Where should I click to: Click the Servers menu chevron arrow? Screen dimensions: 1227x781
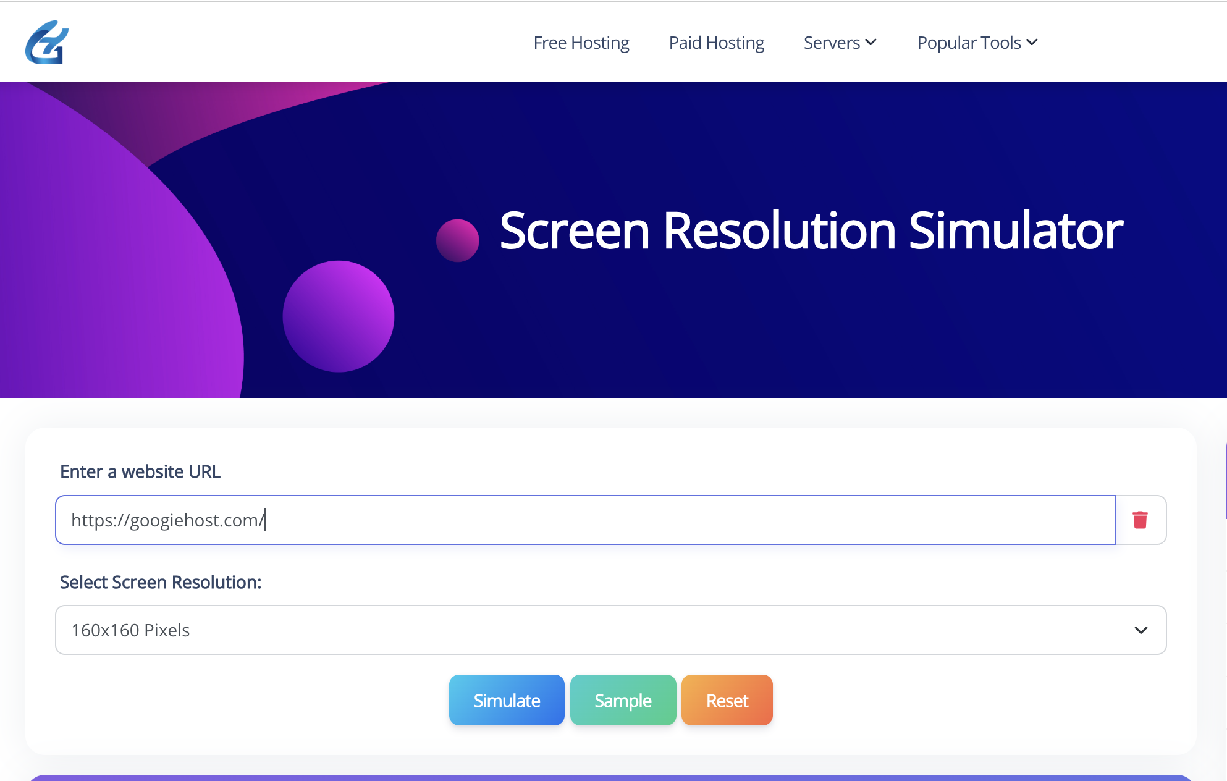coord(871,43)
